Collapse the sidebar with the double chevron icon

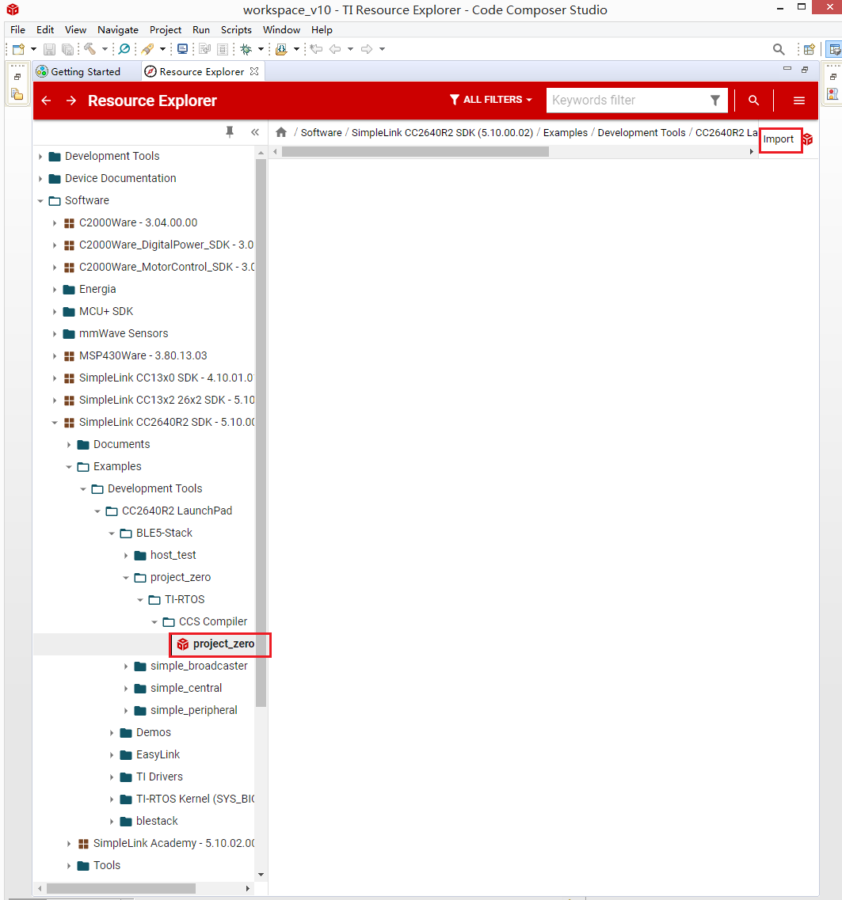coord(255,132)
